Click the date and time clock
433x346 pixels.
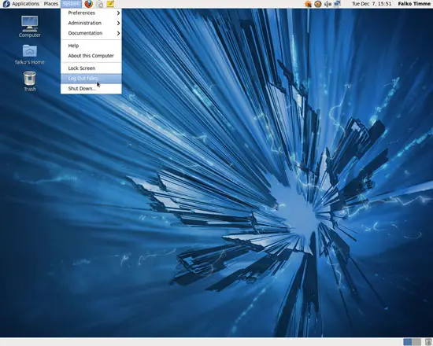click(x=372, y=4)
